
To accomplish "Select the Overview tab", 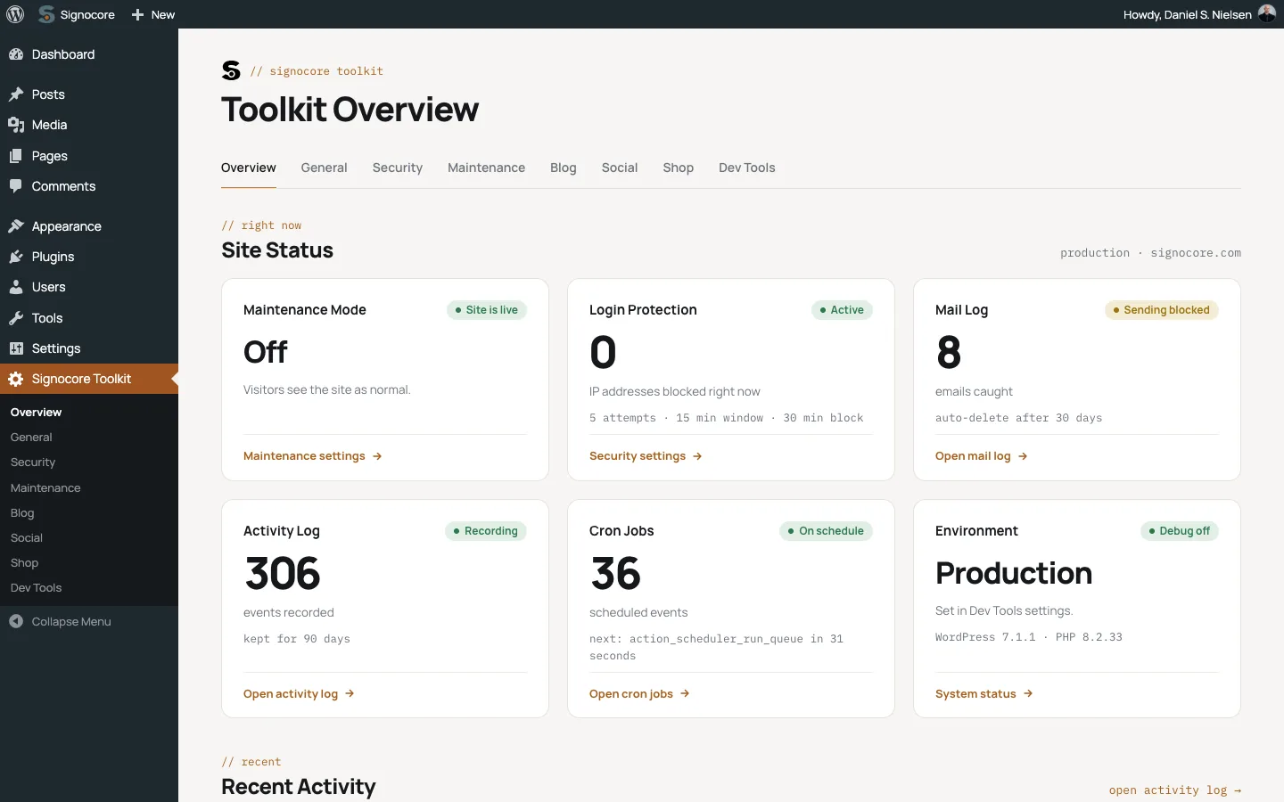I will (x=249, y=168).
